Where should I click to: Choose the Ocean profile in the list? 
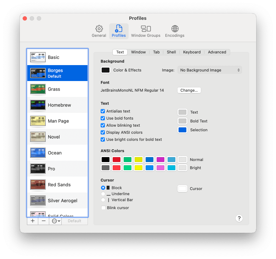55,153
